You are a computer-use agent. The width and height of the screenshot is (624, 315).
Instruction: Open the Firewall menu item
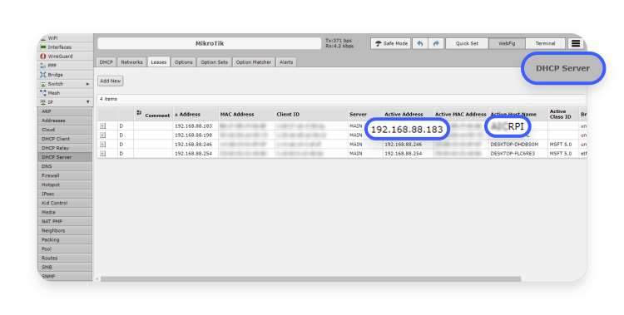65,175
